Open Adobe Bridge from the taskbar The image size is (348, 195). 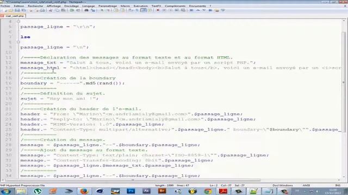tap(162, 191)
